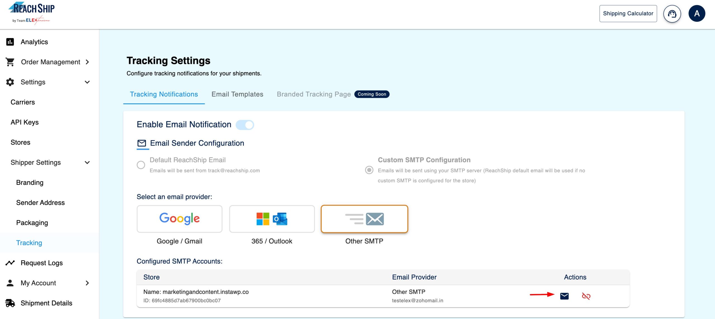Open API Keys settings
715x319 pixels.
(x=25, y=122)
